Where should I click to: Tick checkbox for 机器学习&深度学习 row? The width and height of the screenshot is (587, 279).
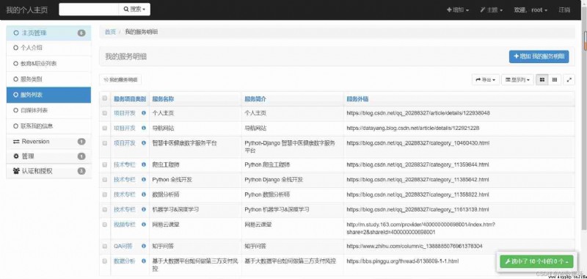105,209
